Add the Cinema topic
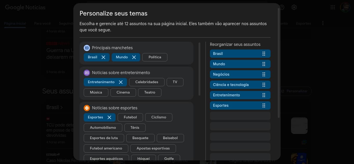Viewport: 354px width, 164px height. pos(123,92)
